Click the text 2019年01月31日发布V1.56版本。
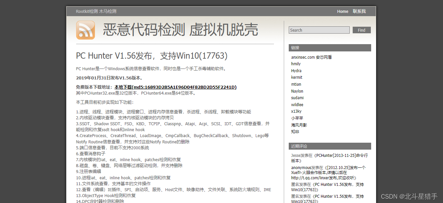 tap(109, 78)
